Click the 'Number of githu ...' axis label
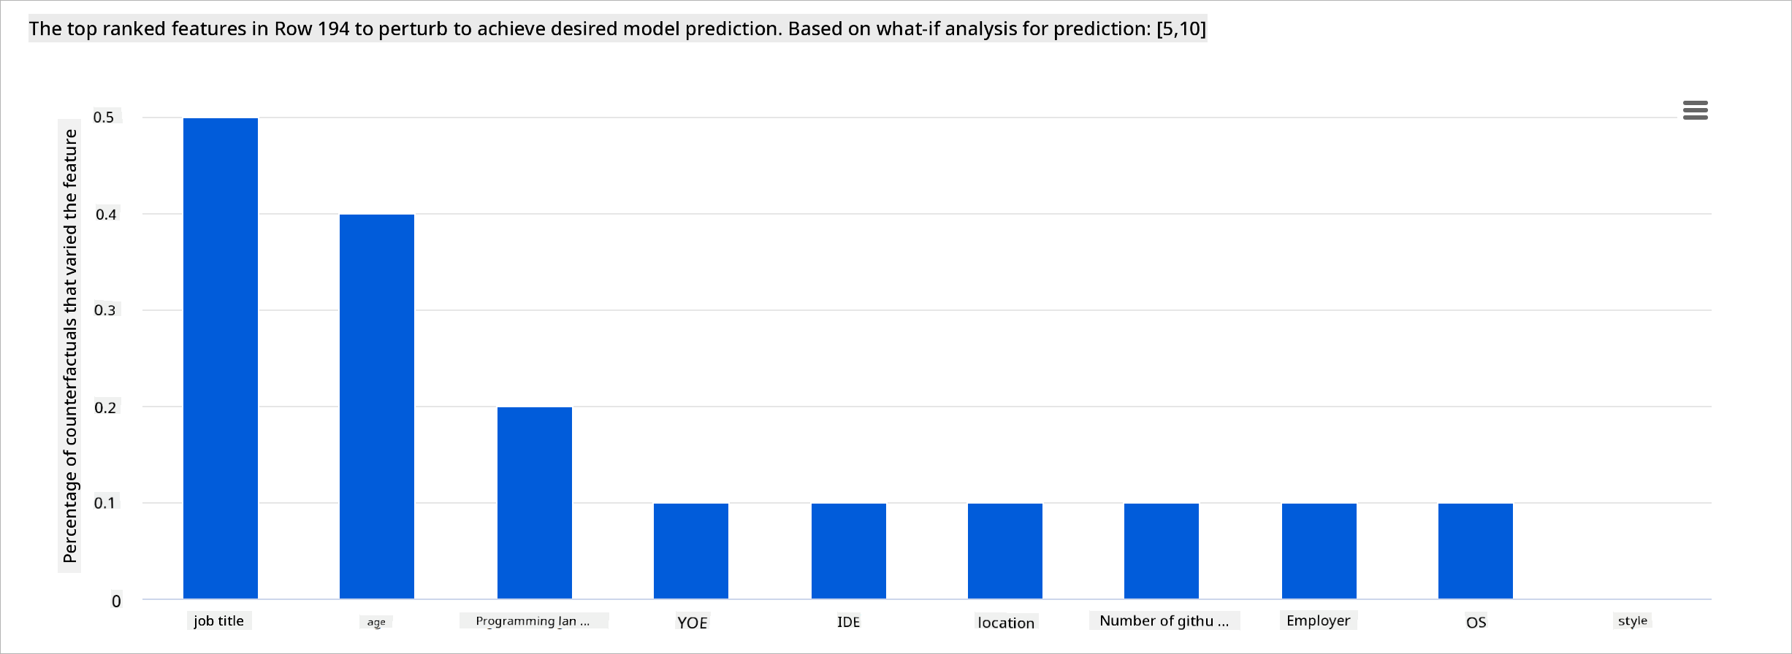 (1164, 620)
